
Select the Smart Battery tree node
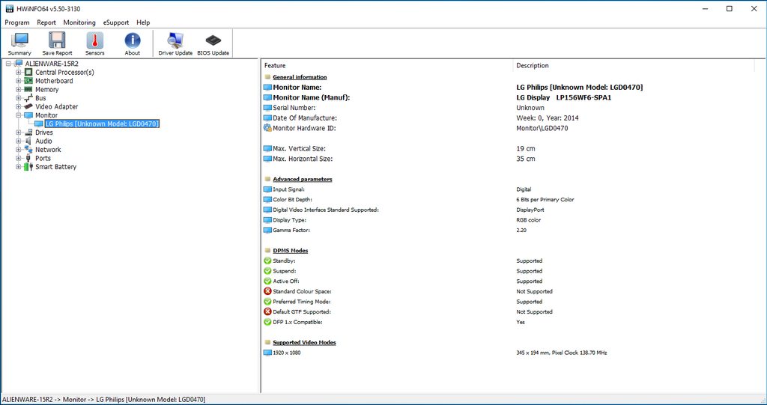(x=55, y=167)
